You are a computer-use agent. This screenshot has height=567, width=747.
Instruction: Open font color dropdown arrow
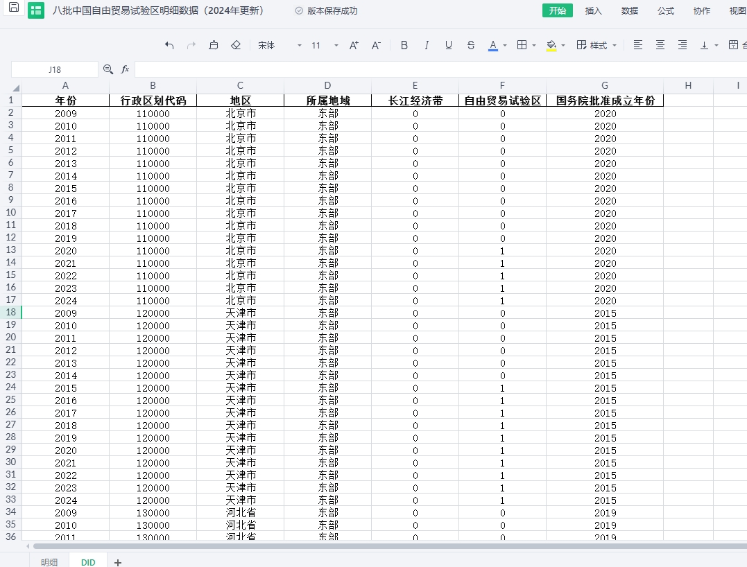pos(505,46)
